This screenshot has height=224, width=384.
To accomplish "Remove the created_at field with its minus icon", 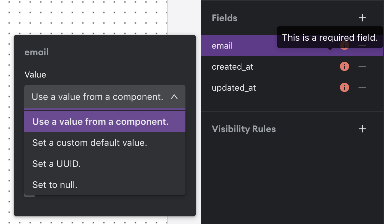I will point(362,66).
